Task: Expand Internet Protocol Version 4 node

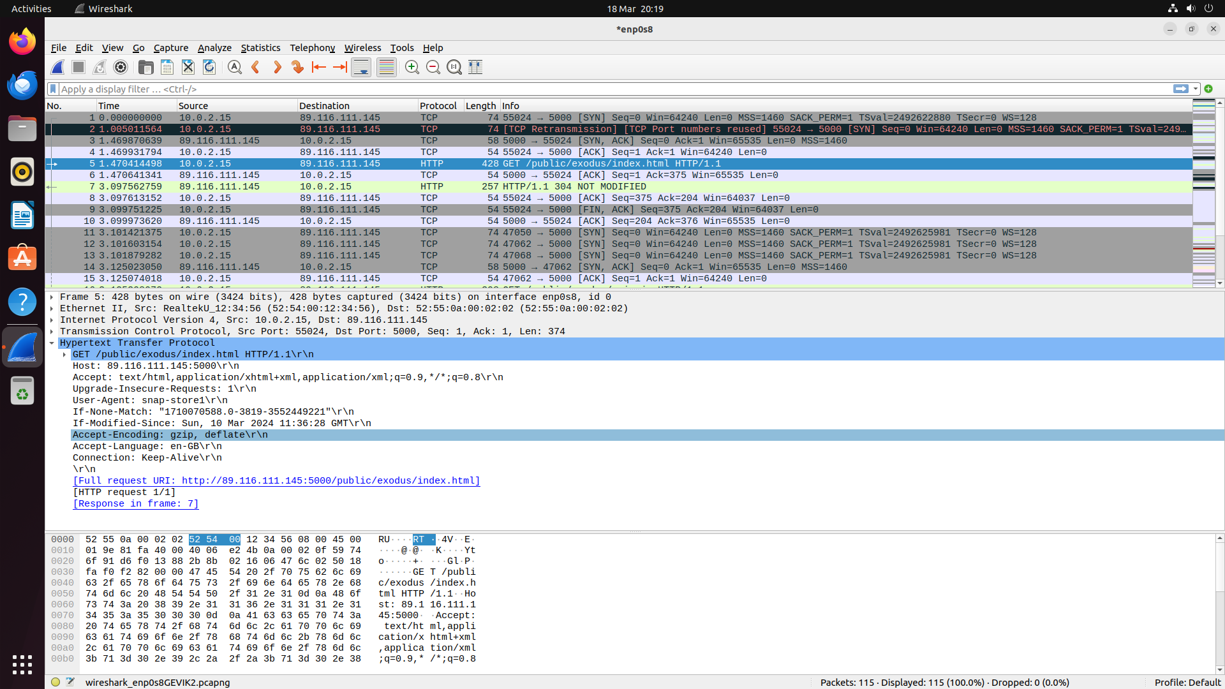Action: (x=52, y=320)
